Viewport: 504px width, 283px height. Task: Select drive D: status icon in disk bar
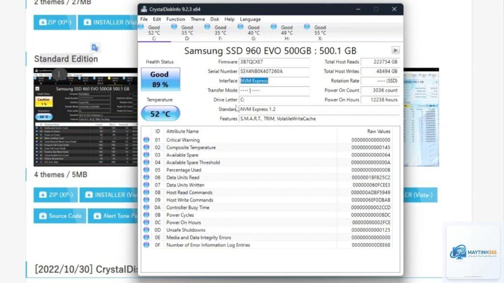pyautogui.click(x=174, y=27)
